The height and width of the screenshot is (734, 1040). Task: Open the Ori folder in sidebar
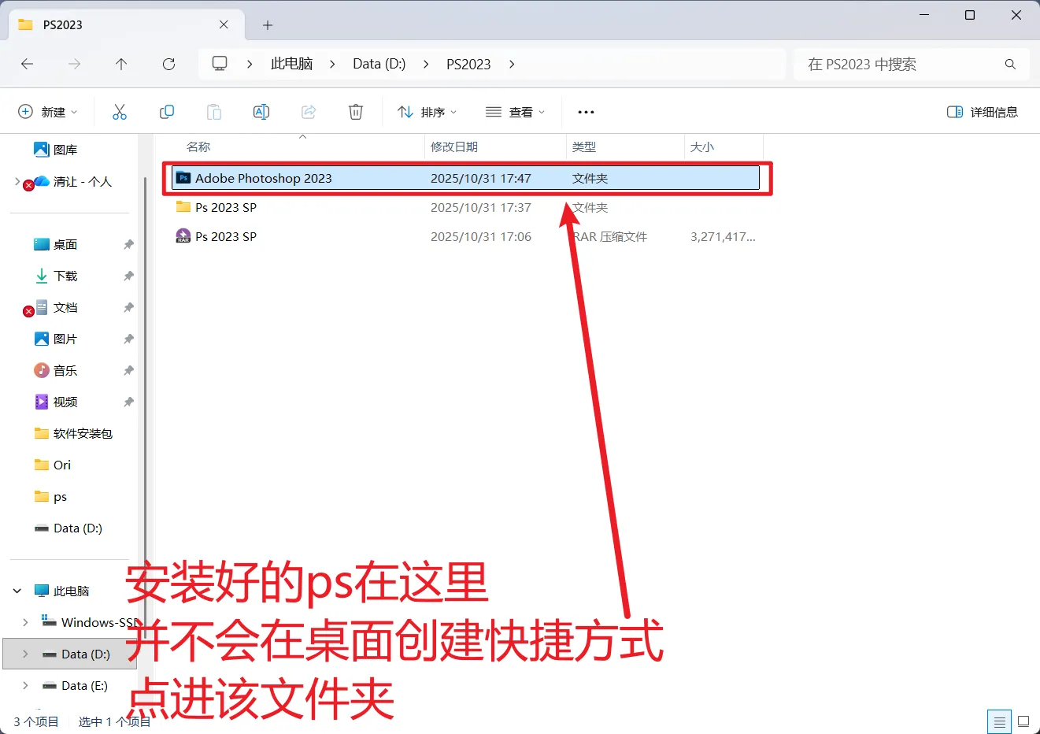click(x=52, y=465)
